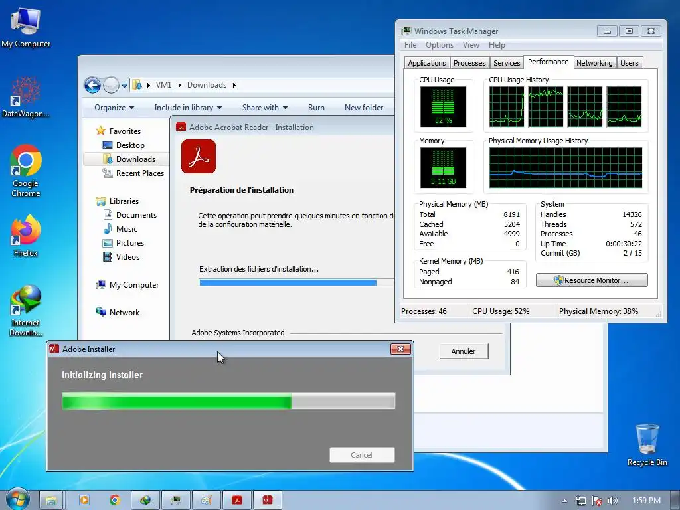The width and height of the screenshot is (680, 510).
Task: Open Options menu in Task Manager
Action: [440, 45]
